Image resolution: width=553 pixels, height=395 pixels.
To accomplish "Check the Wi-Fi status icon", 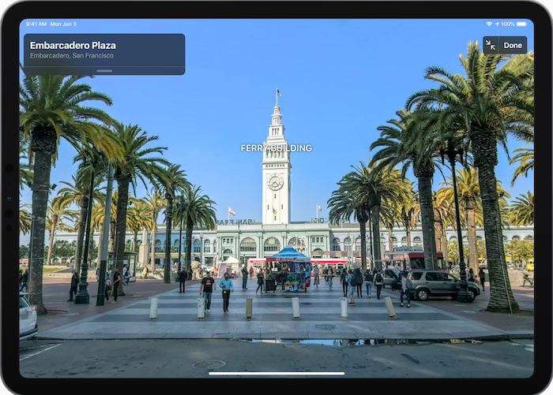I will (x=489, y=24).
